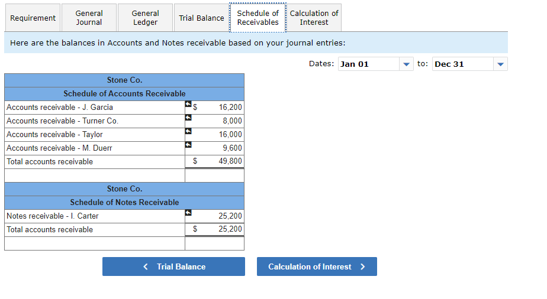Click the arrow icon in M. Duerr row

coord(188,144)
